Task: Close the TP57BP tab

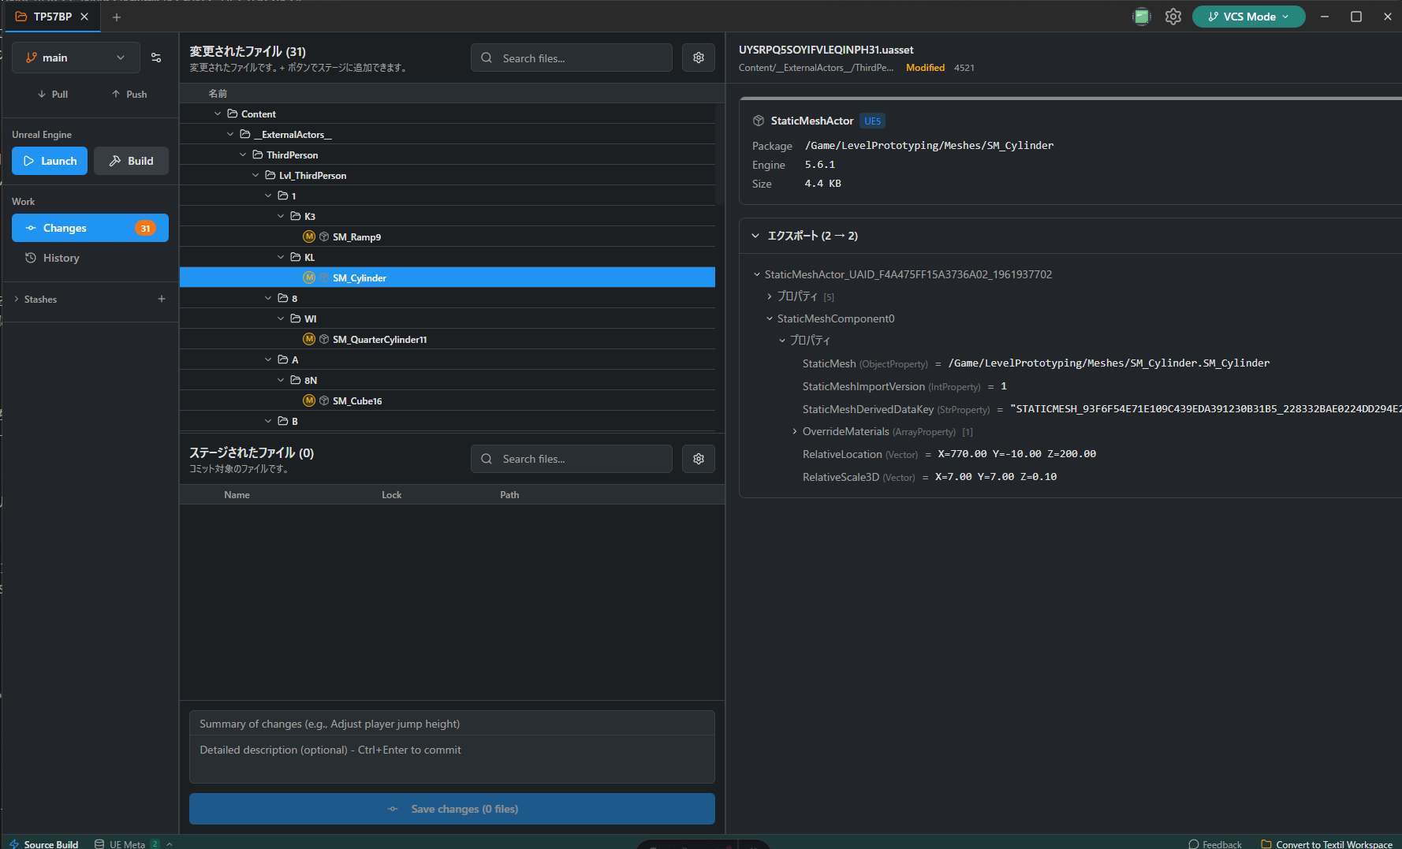Action: coord(84,17)
